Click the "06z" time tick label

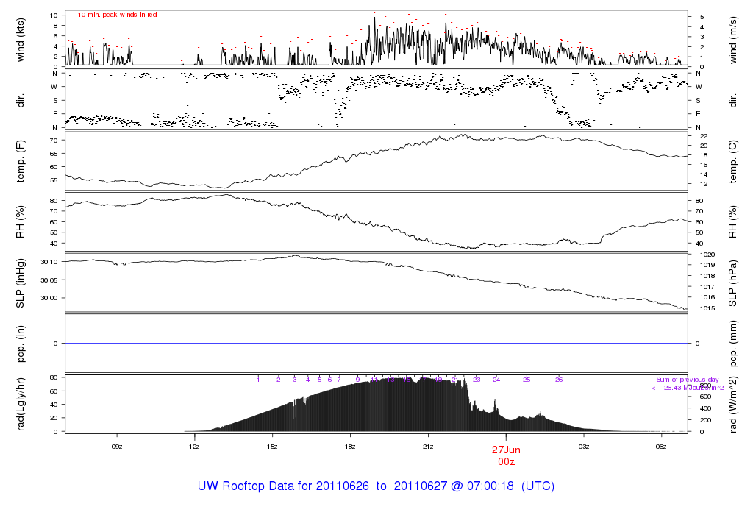point(661,447)
